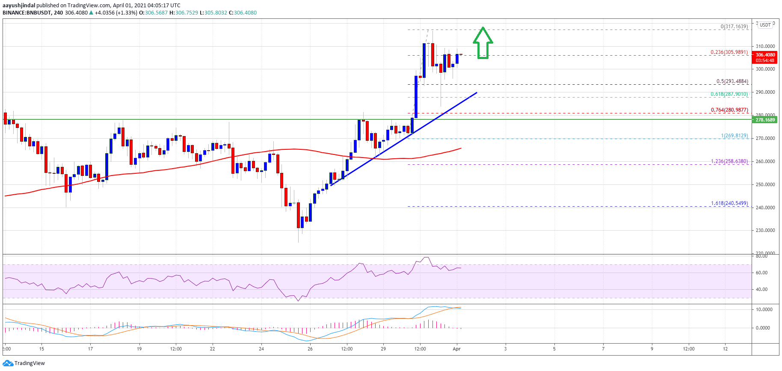Click the 240 timeframe value in header

tap(58, 13)
